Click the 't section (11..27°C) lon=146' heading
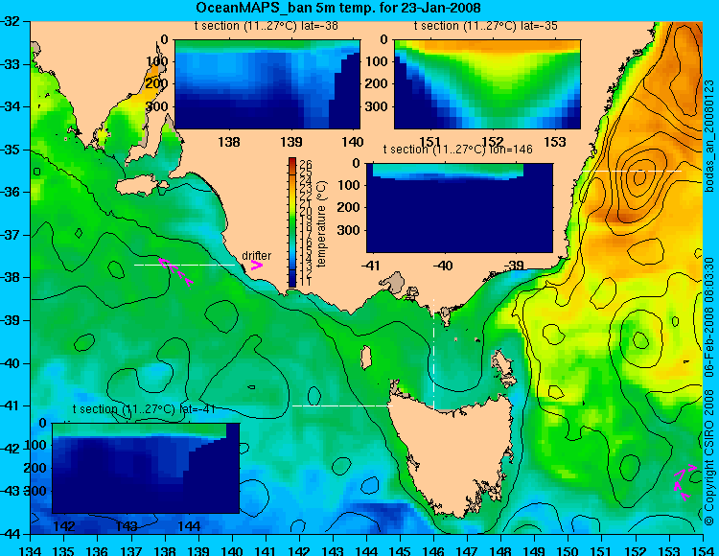Viewport: 719px width, 556px height. [457, 150]
